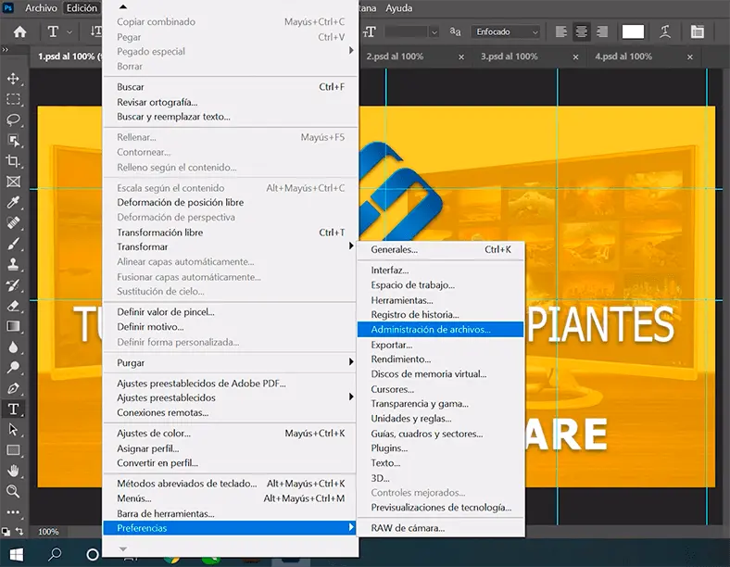Select the Crop tool

pyautogui.click(x=13, y=161)
